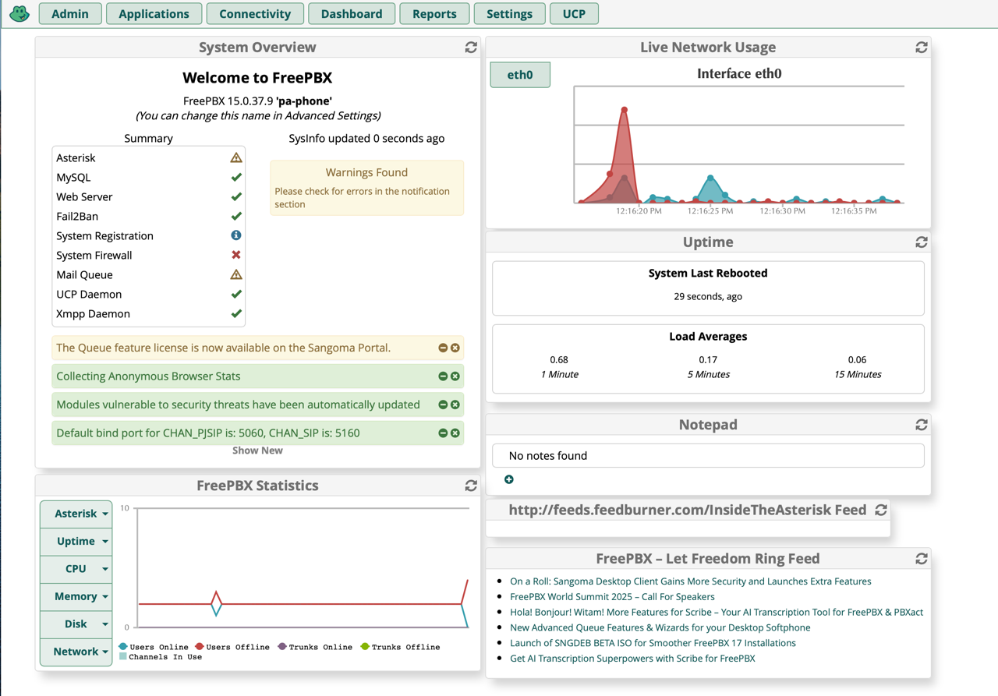The image size is (998, 696).
Task: Minimize Collecting Anonymous Browser Stats notice
Action: (443, 376)
